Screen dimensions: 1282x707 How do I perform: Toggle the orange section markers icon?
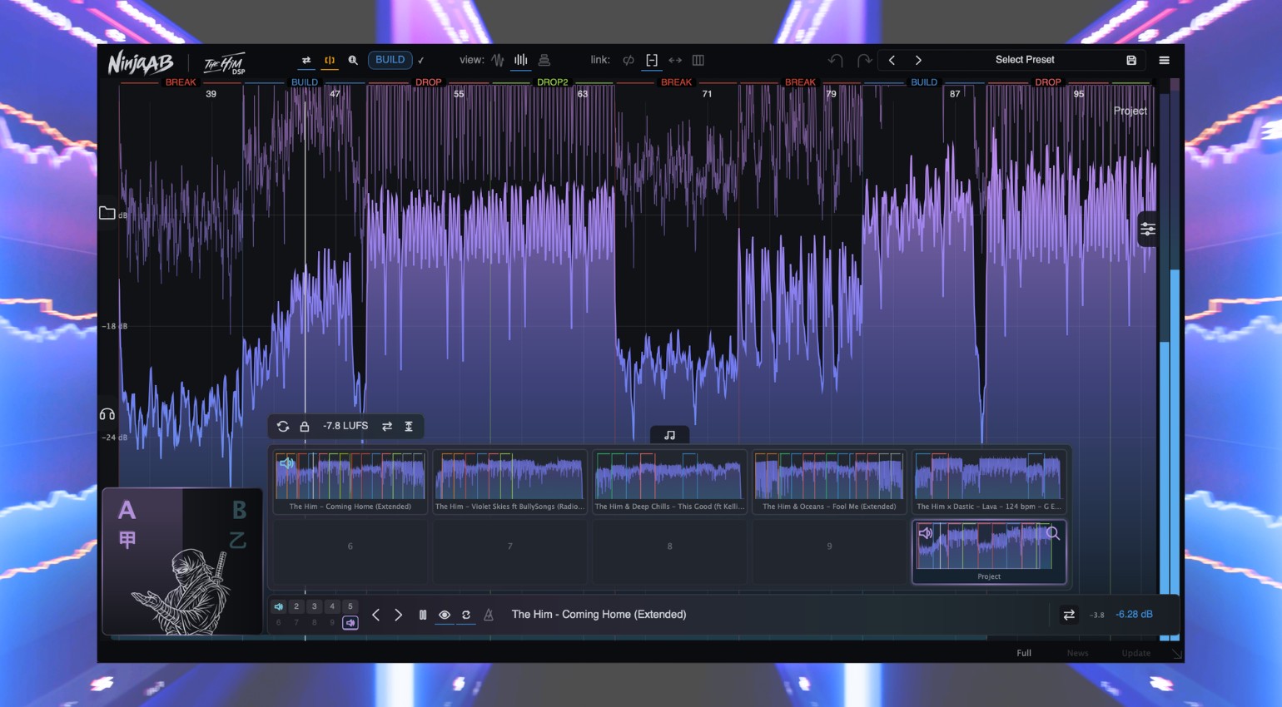[330, 60]
